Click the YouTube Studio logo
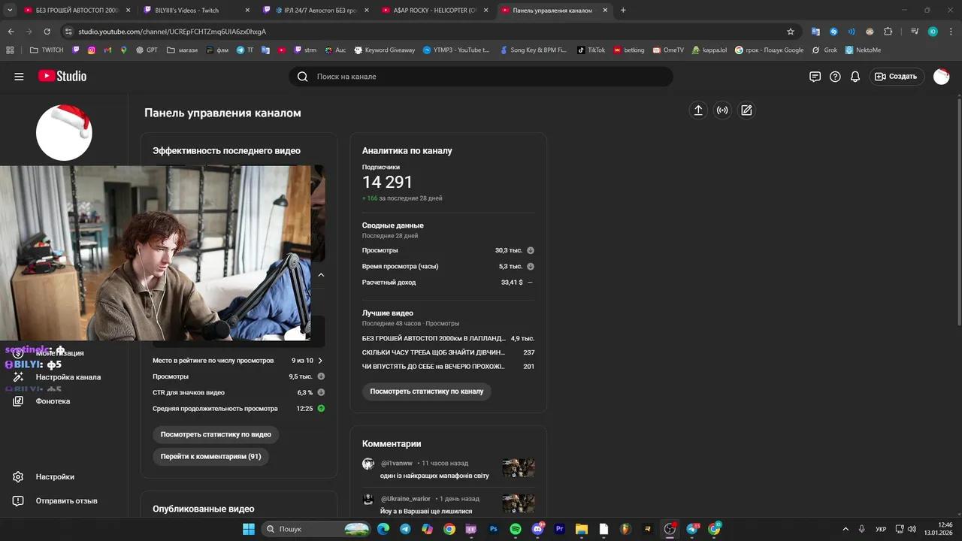 click(62, 77)
